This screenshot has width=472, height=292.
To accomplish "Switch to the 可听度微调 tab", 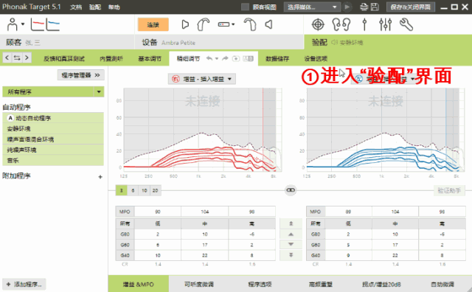I will click(198, 284).
